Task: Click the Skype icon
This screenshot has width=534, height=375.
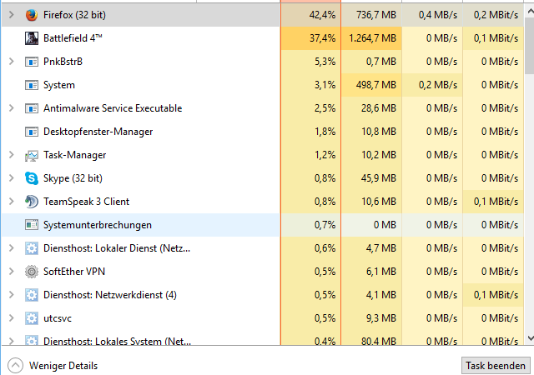Action: coord(32,178)
